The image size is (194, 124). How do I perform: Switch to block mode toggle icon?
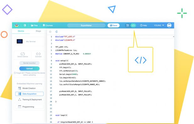[x=127, y=25]
